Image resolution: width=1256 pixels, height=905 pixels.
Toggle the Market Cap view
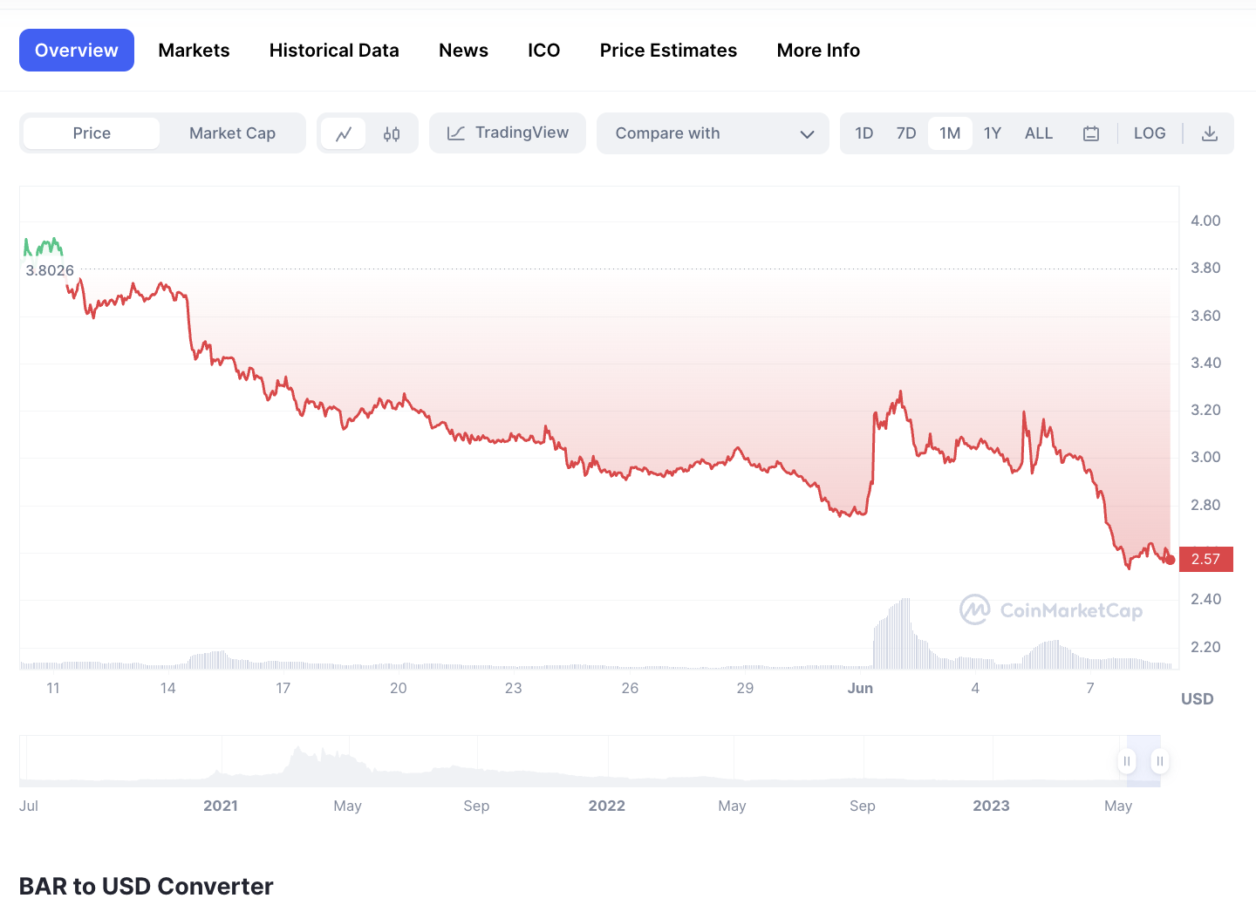point(232,133)
